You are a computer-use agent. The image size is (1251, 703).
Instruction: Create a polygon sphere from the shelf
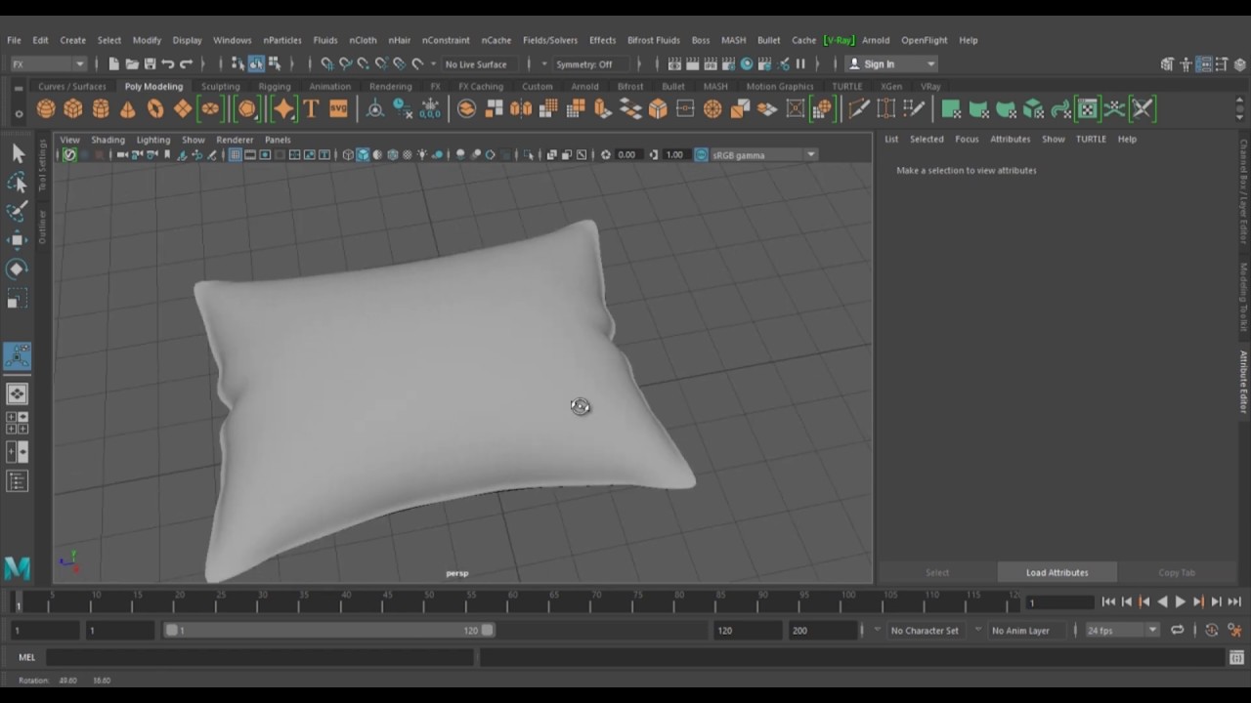[46, 108]
